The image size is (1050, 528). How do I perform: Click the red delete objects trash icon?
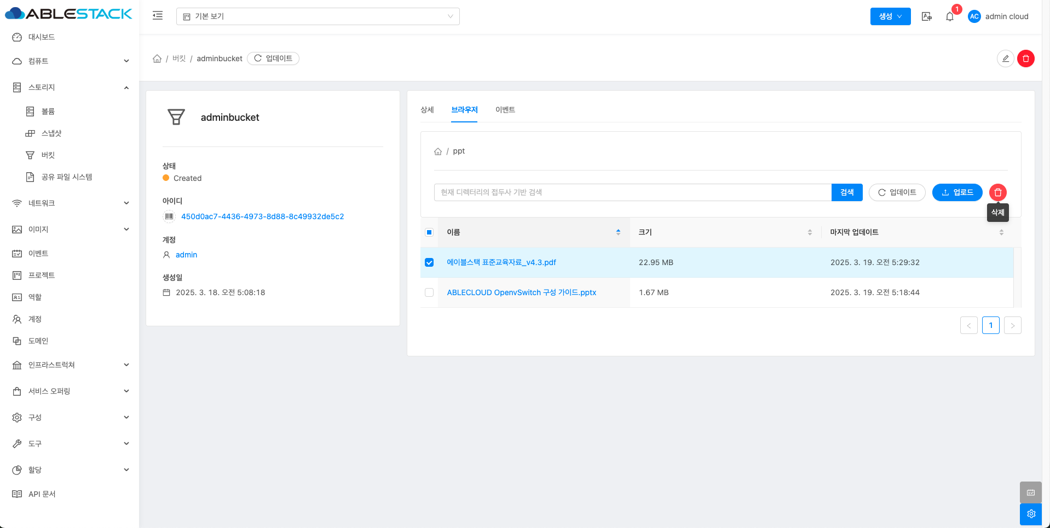pos(997,192)
